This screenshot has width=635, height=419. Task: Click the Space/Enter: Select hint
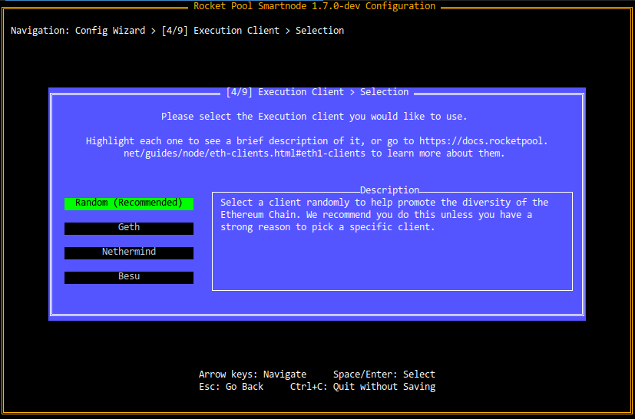pyautogui.click(x=384, y=374)
